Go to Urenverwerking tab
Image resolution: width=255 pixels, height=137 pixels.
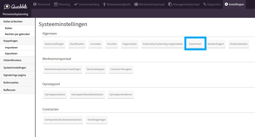87,5
